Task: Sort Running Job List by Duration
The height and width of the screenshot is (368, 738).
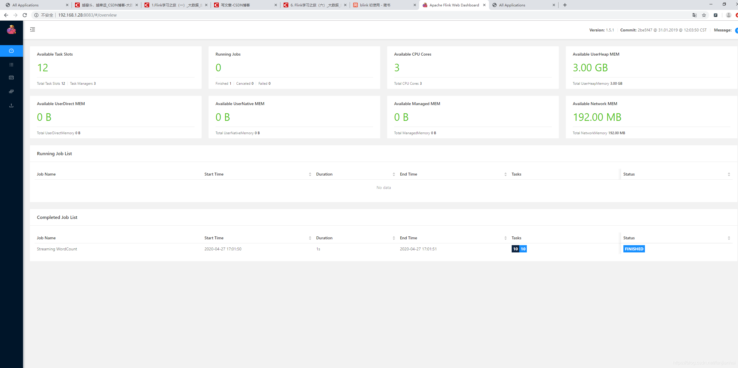Action: [394, 174]
